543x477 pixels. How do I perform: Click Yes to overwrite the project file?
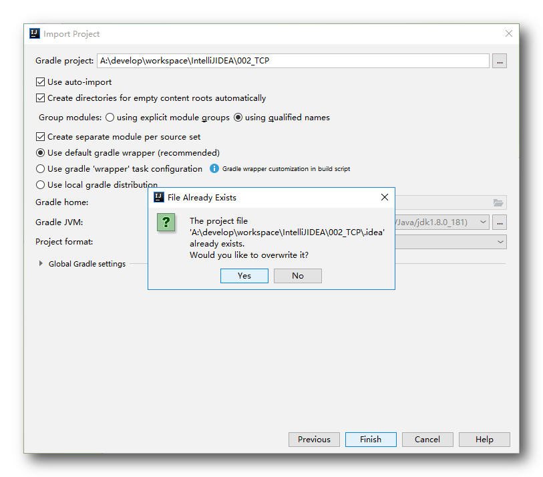click(244, 276)
